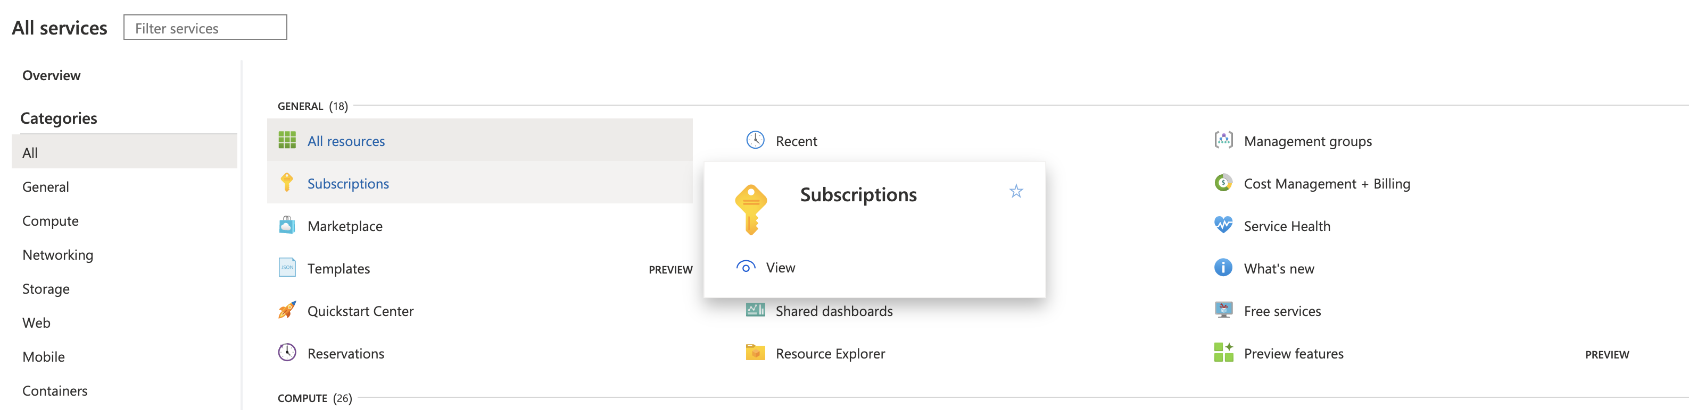Open the Templates service
Screen dimensions: 1689x410
338,269
